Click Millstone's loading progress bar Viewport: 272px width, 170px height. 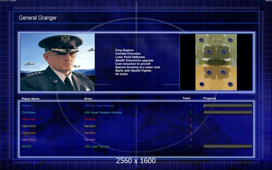coord(228,106)
